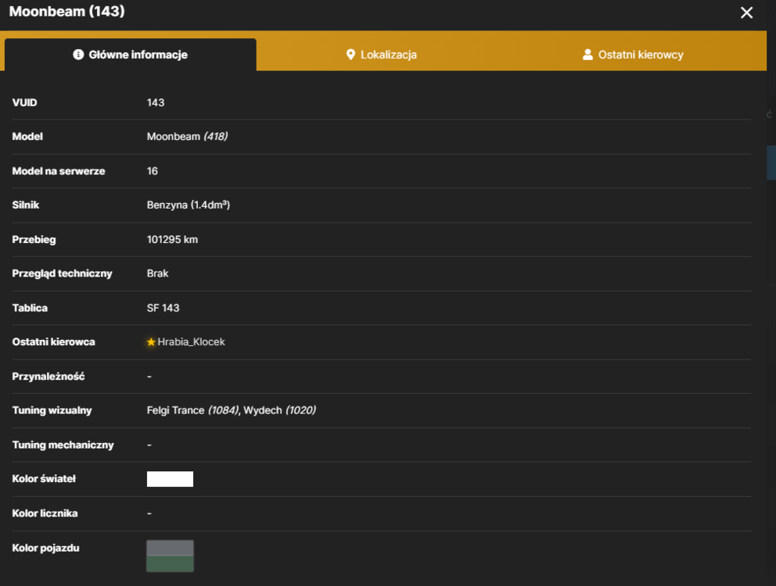Image resolution: width=776 pixels, height=586 pixels.
Task: Click the Kolor pojazdu label
Action: click(45, 548)
